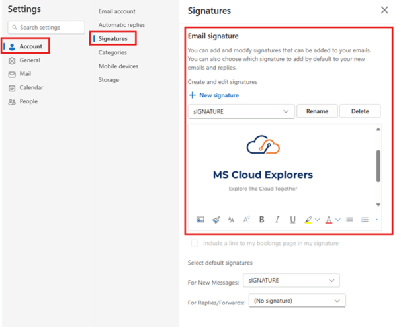The image size is (397, 327).
Task: Apply red font color to text
Action: coord(329,220)
